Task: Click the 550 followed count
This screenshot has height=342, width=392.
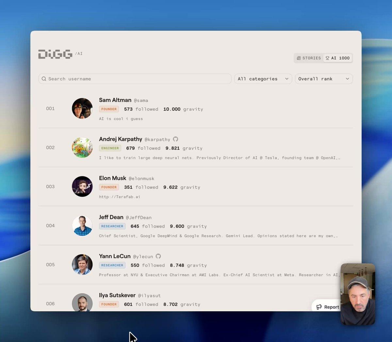Action: click(x=148, y=265)
